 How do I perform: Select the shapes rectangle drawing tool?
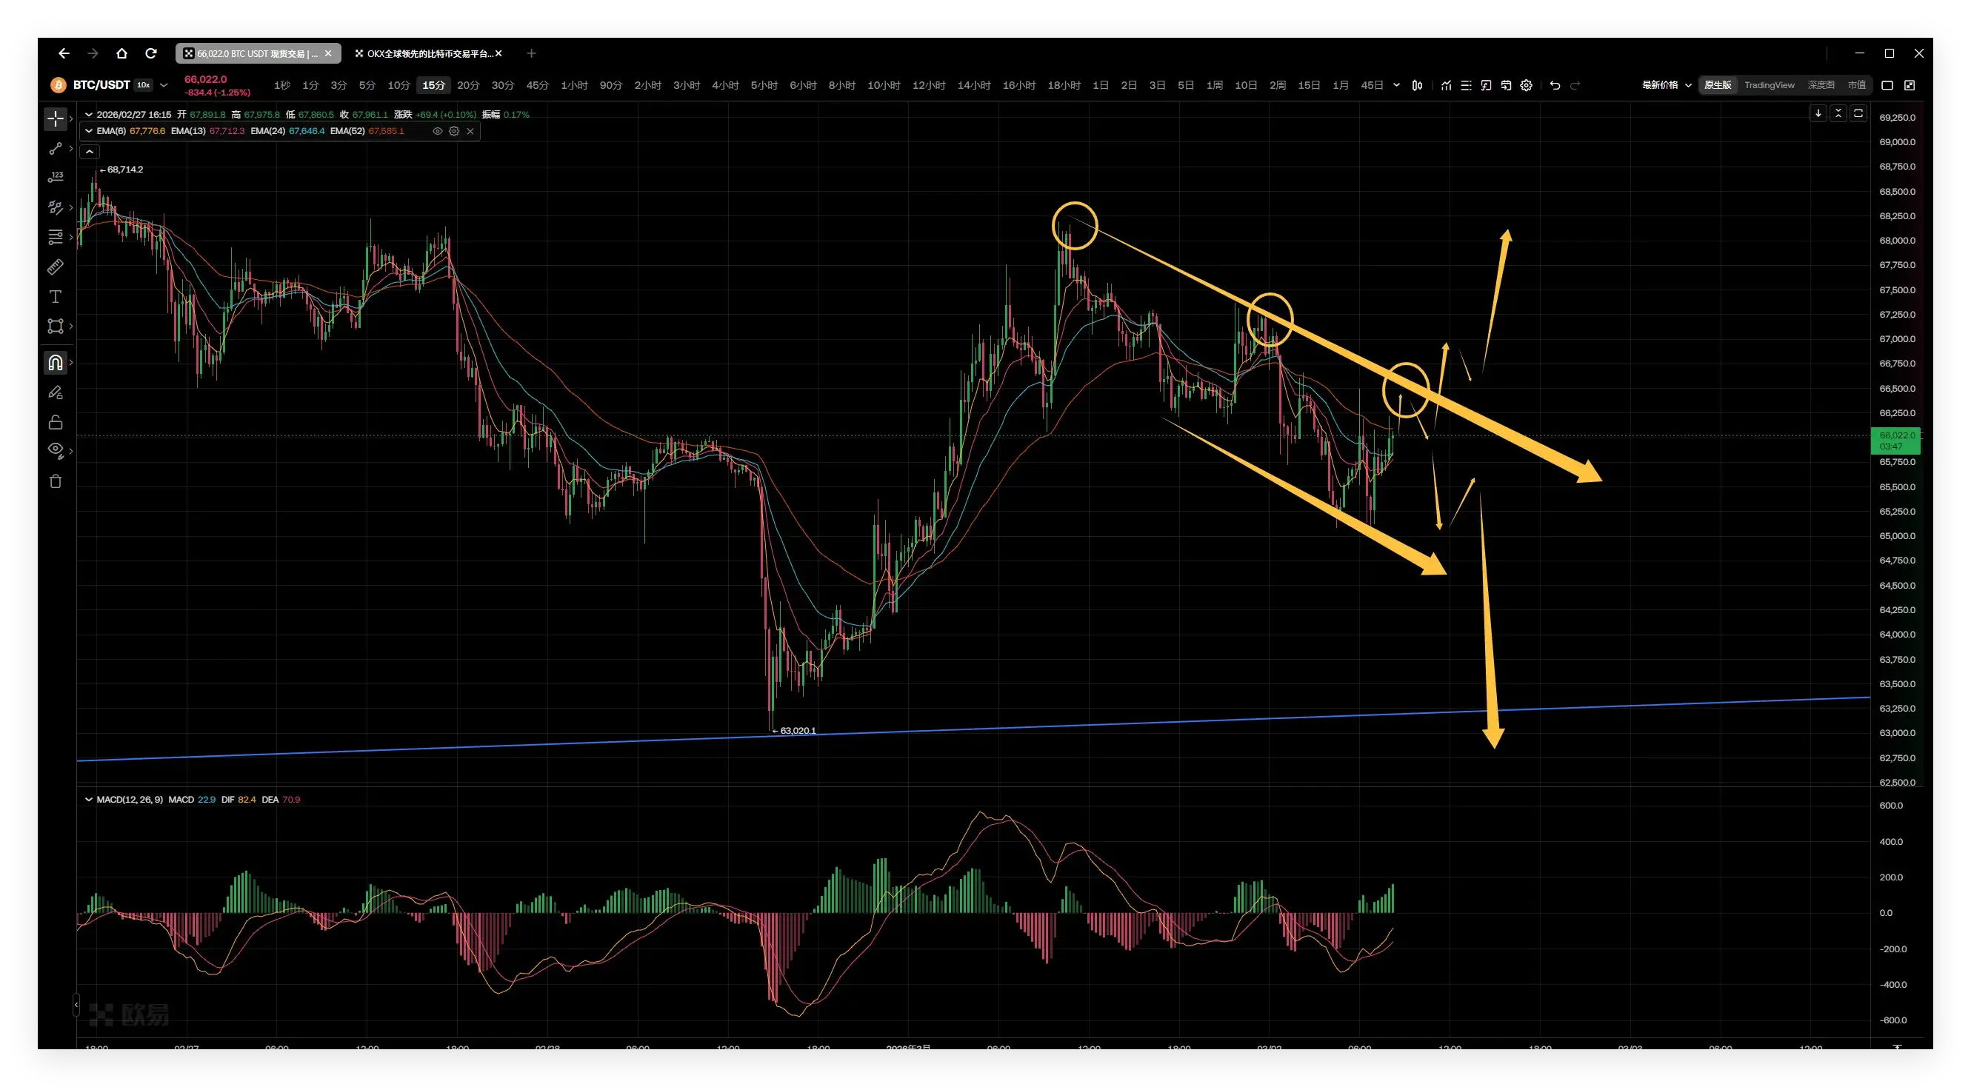pos(55,327)
